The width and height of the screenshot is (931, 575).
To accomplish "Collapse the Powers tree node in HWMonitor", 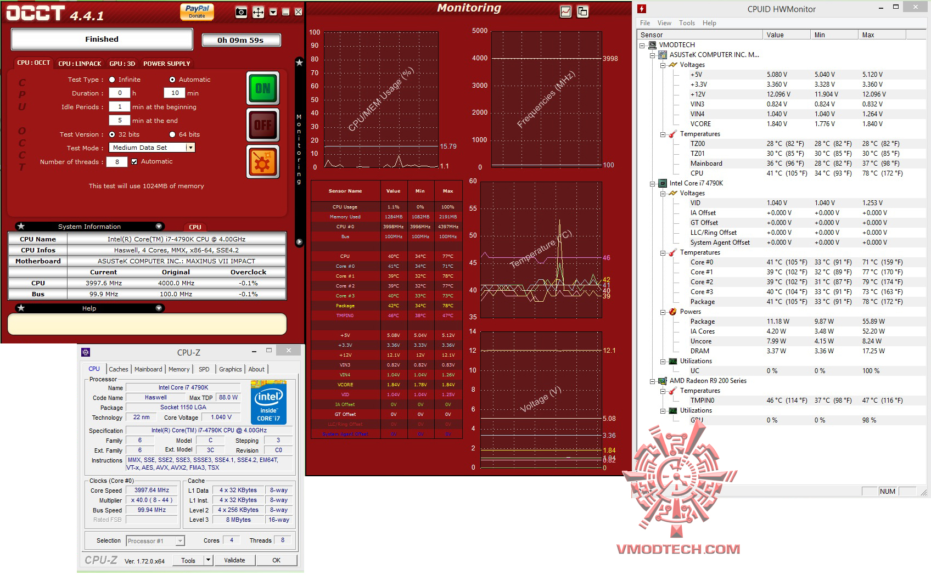I will coord(663,312).
